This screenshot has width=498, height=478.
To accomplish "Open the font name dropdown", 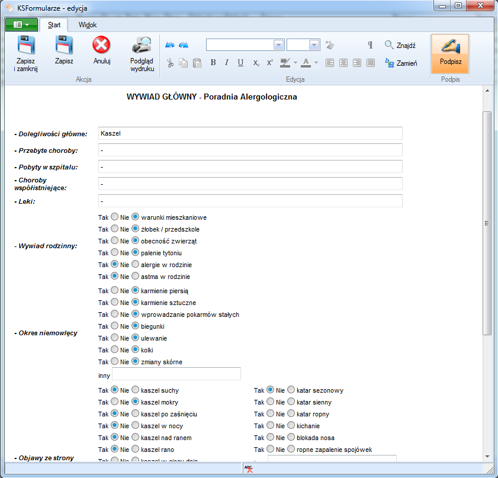I will click(278, 45).
